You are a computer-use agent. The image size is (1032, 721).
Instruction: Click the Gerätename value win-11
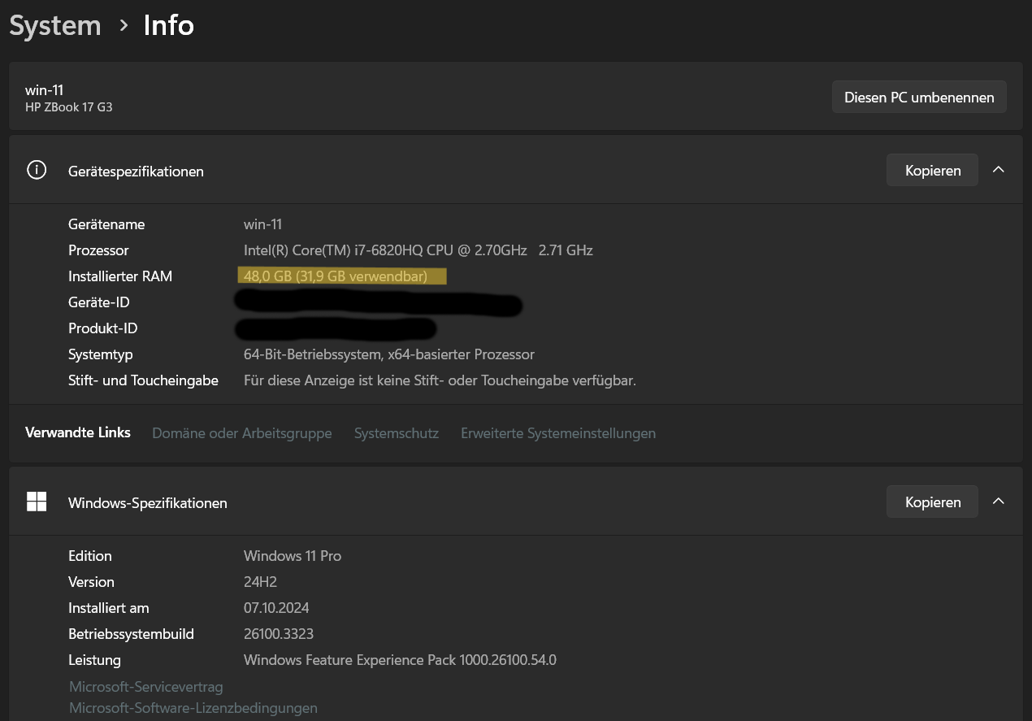263,224
